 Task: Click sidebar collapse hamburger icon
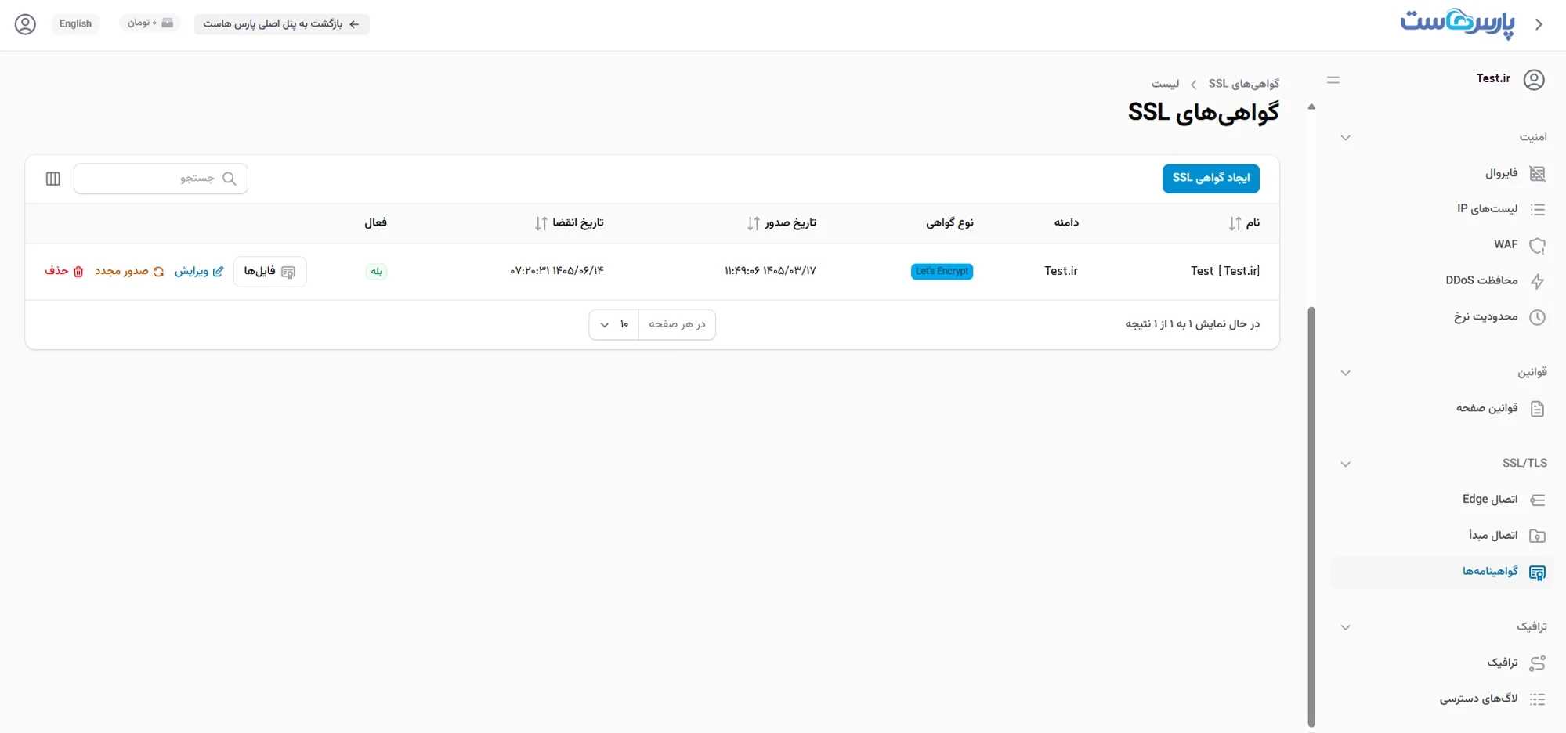tap(1333, 80)
